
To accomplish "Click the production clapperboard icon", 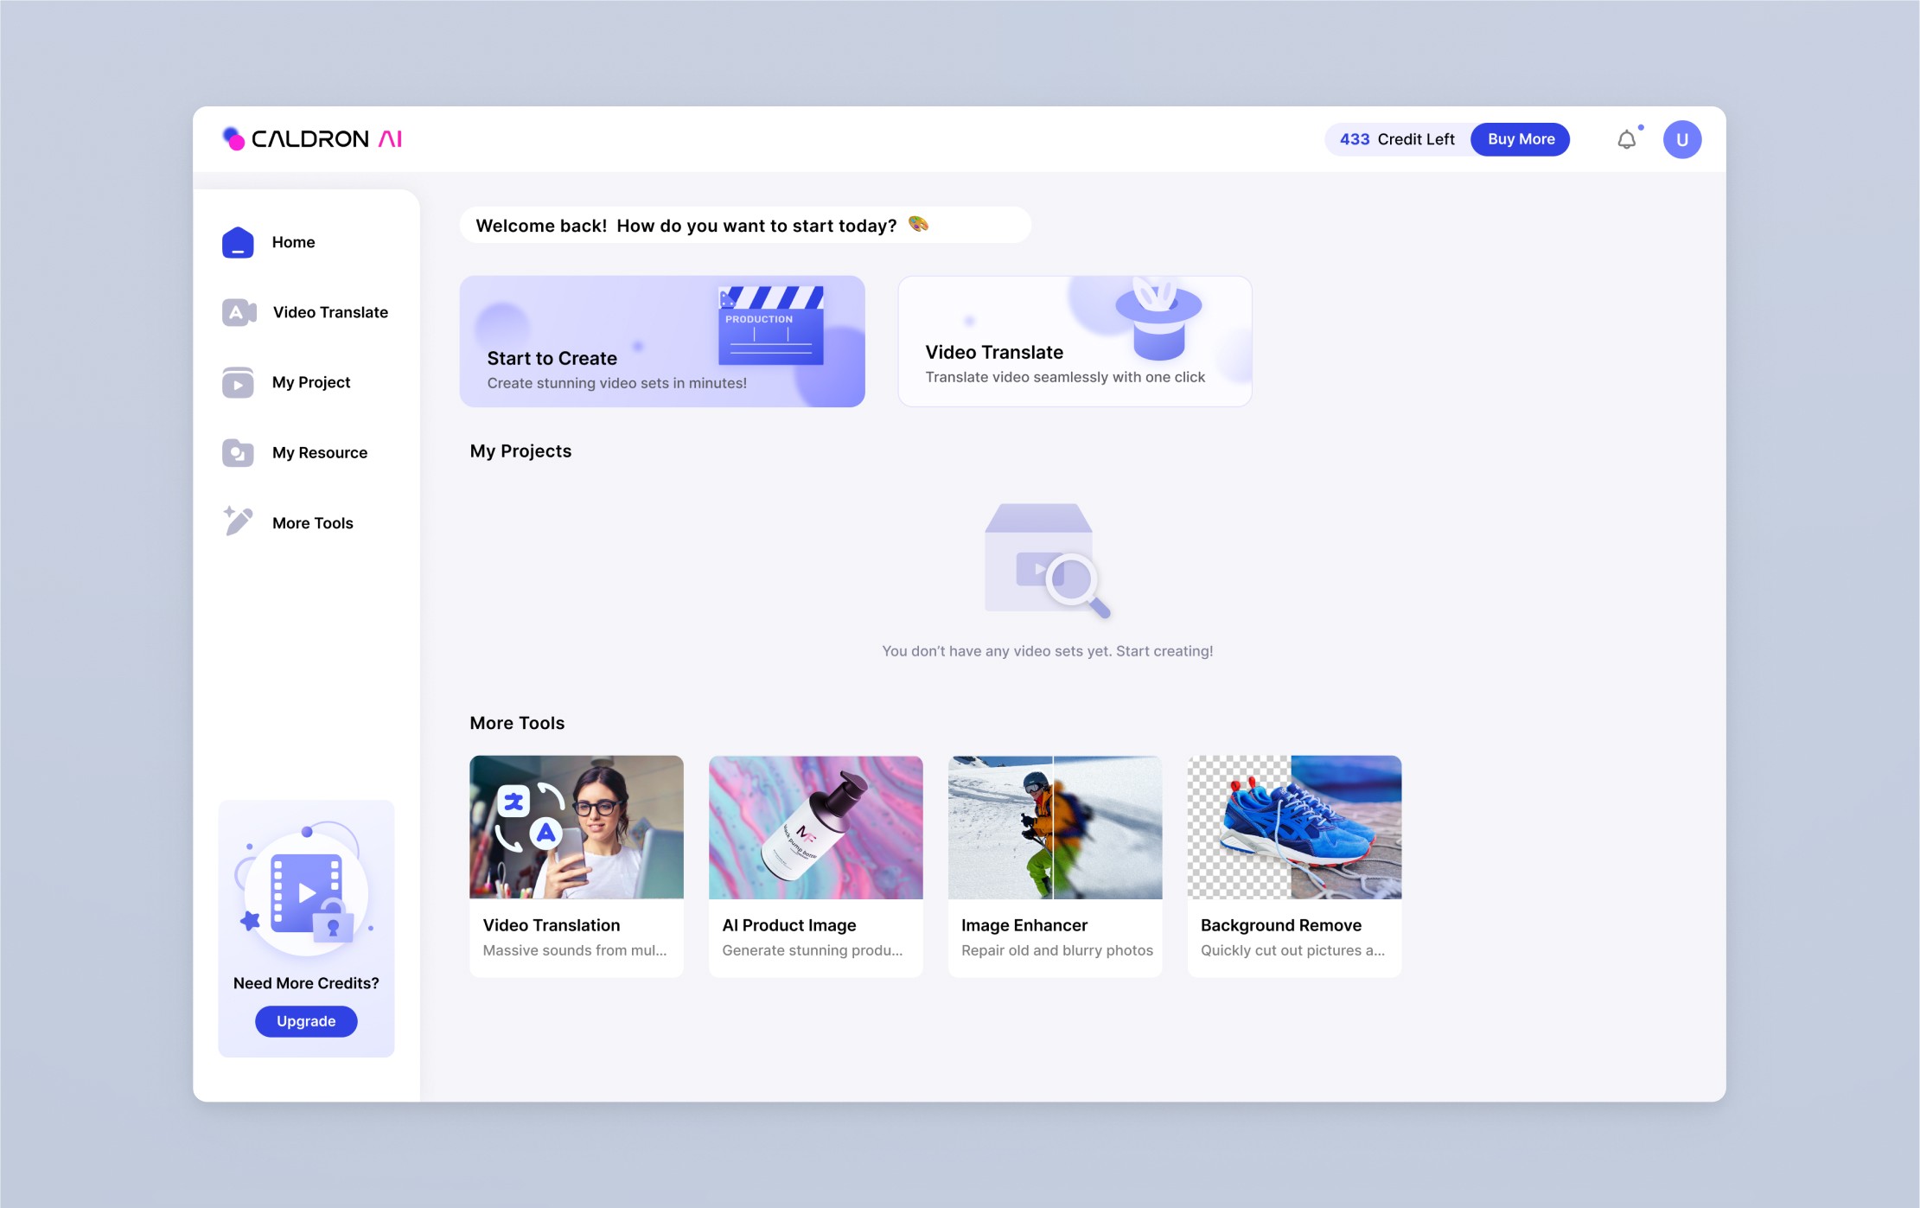I will (770, 326).
